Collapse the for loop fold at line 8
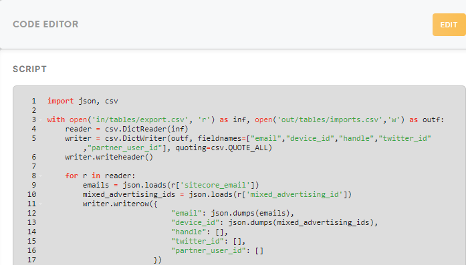The height and width of the screenshot is (265, 466). [x=40, y=176]
